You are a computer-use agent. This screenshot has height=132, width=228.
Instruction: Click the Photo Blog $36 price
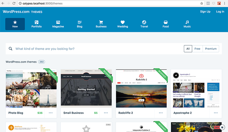coord(40,113)
